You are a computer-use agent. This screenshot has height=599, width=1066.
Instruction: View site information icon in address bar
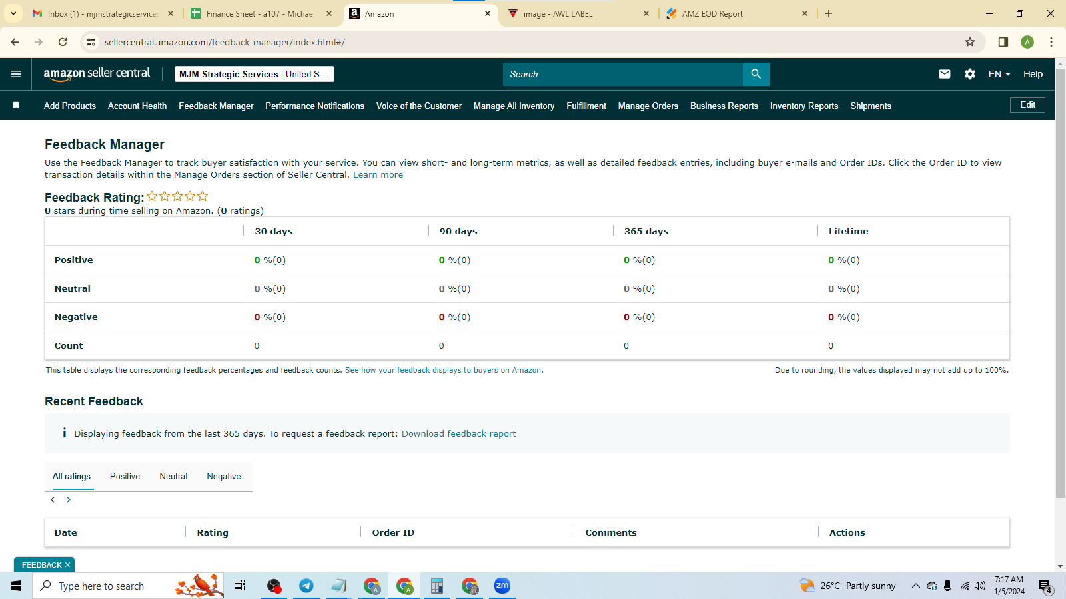pos(91,42)
